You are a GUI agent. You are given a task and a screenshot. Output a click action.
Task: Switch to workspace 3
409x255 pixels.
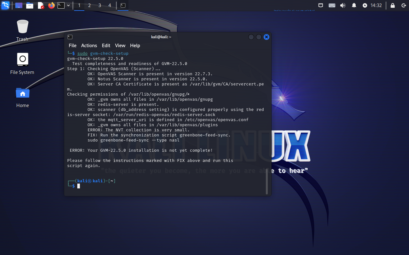99,5
